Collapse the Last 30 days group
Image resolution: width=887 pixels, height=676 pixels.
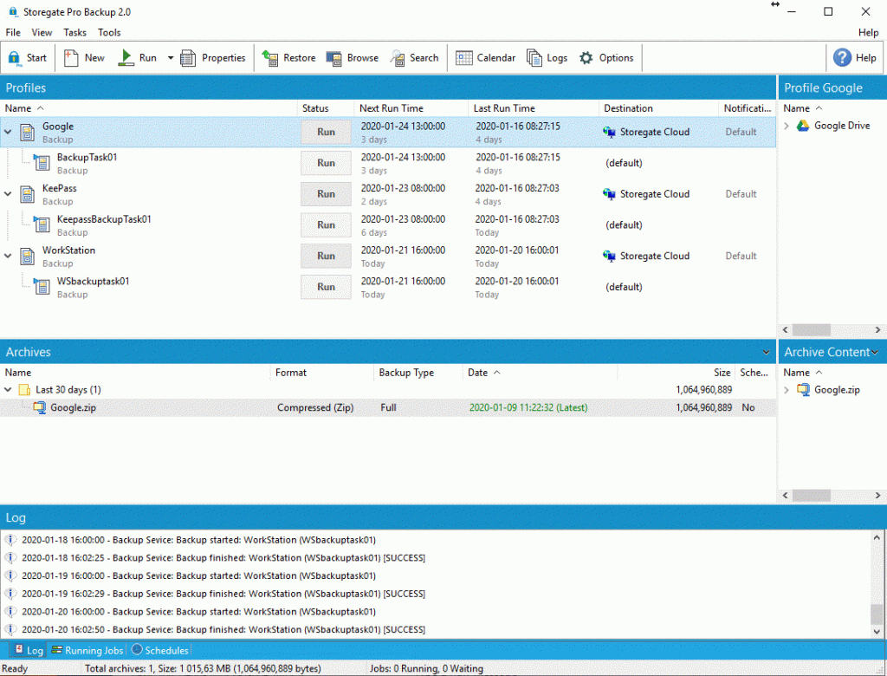pos(8,389)
